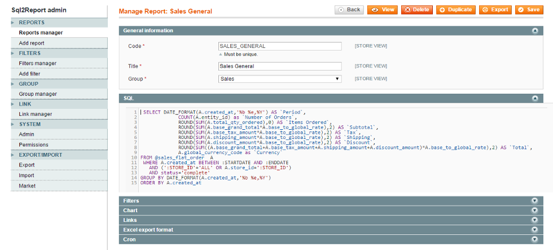
Task: Open Permissions in the sidebar
Action: tap(34, 145)
